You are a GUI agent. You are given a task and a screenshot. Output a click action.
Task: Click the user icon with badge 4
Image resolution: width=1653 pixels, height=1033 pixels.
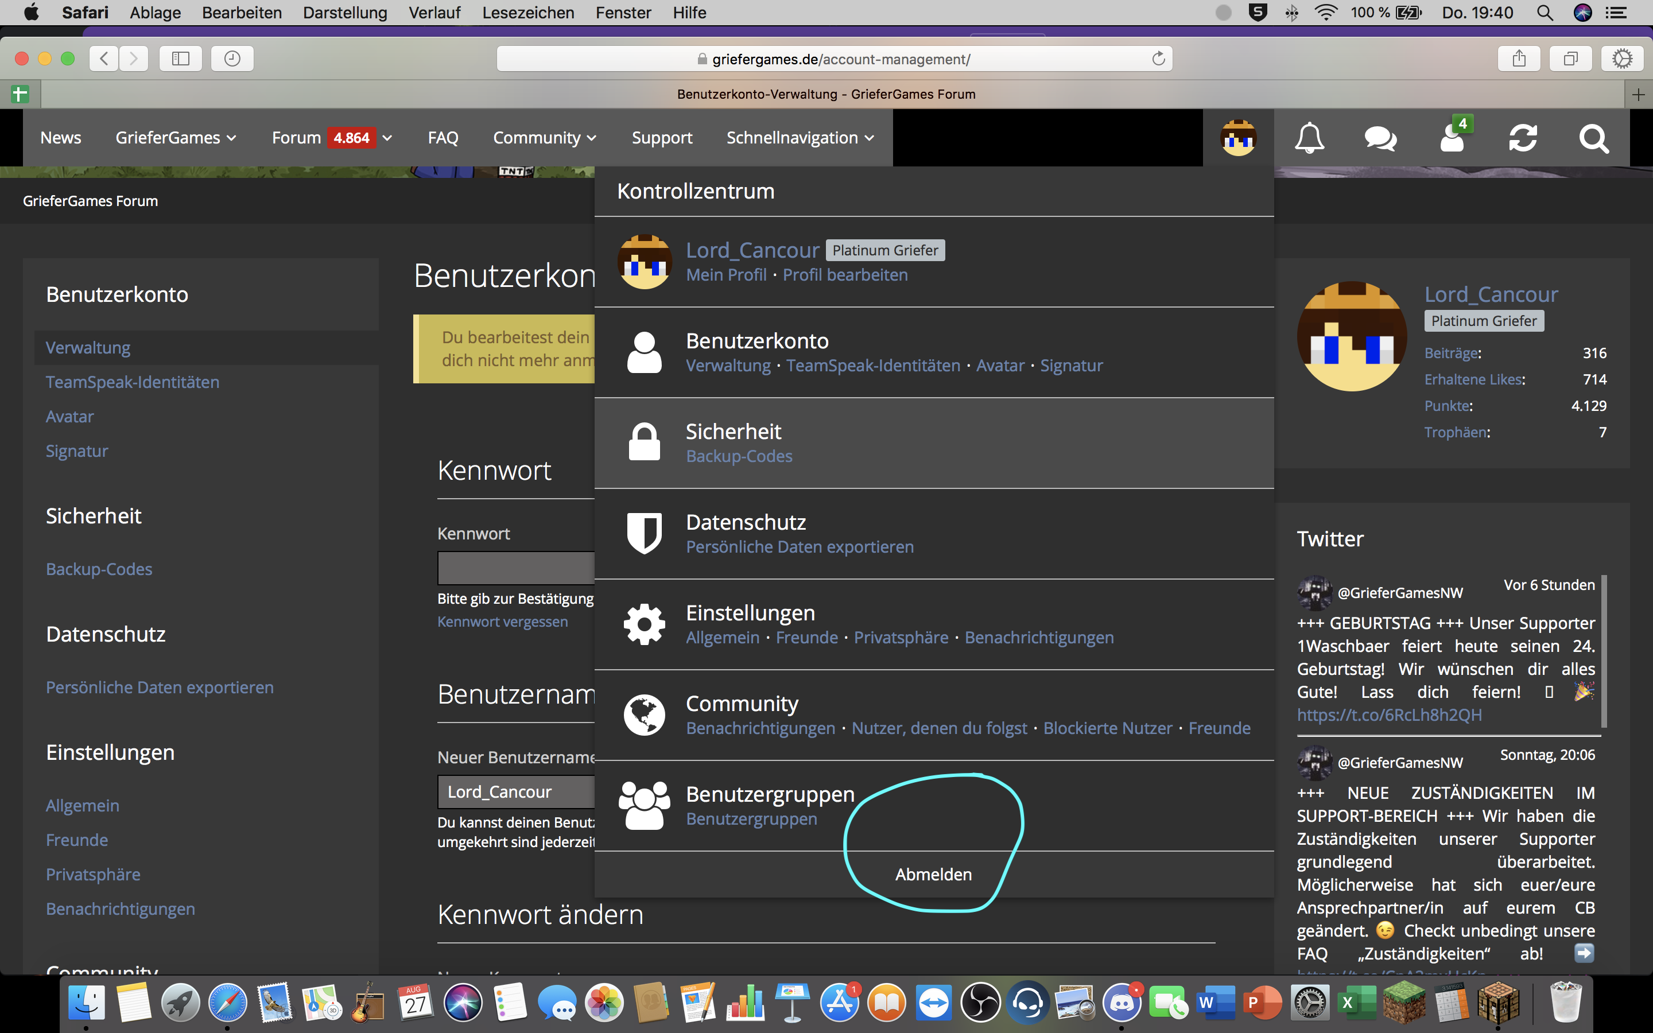pos(1453,137)
